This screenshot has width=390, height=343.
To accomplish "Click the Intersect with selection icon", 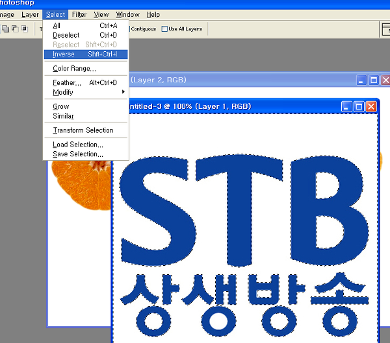I will (x=25, y=29).
